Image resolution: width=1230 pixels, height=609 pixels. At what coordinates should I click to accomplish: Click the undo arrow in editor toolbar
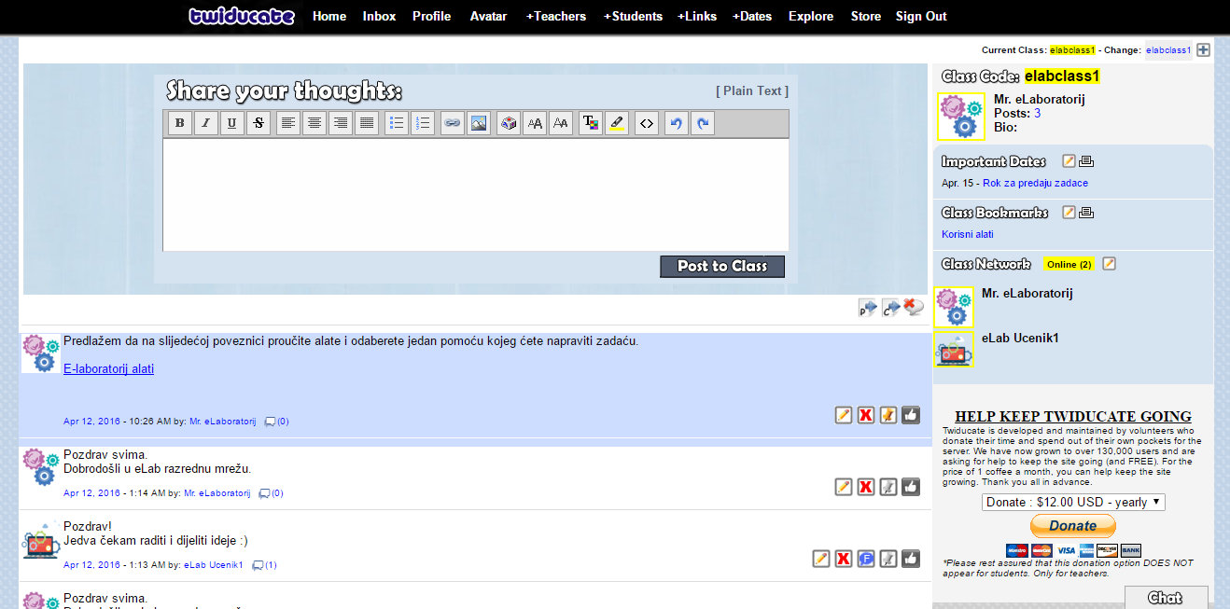[x=676, y=123]
